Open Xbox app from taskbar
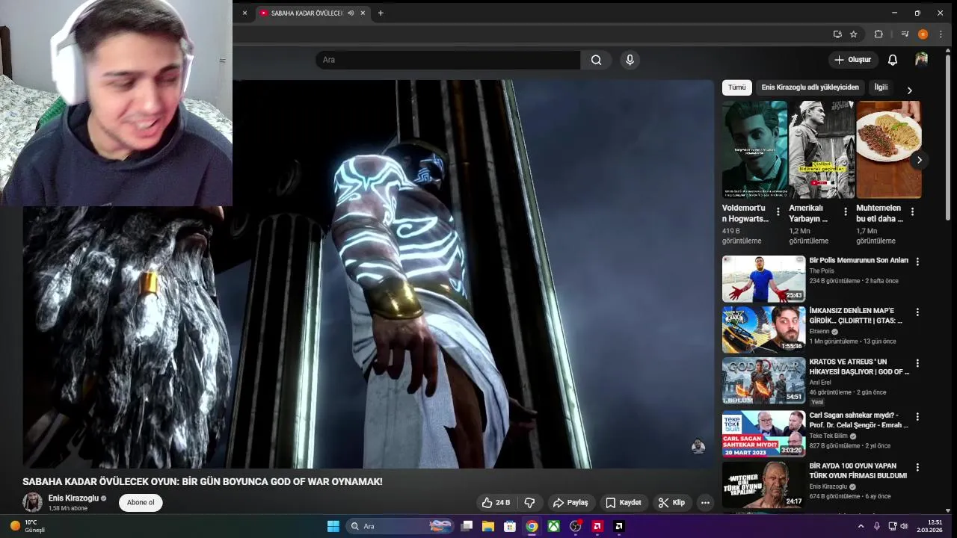 tap(553, 526)
